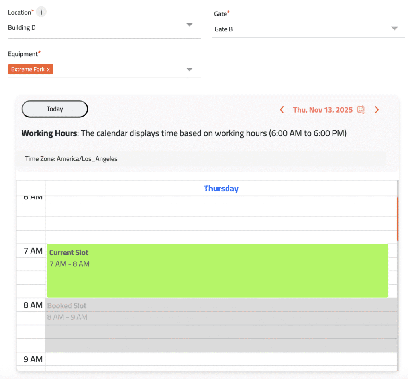Select the green Current Slot 7 AM - 8 AM
Viewport: 408px width, 379px height.
(217, 271)
